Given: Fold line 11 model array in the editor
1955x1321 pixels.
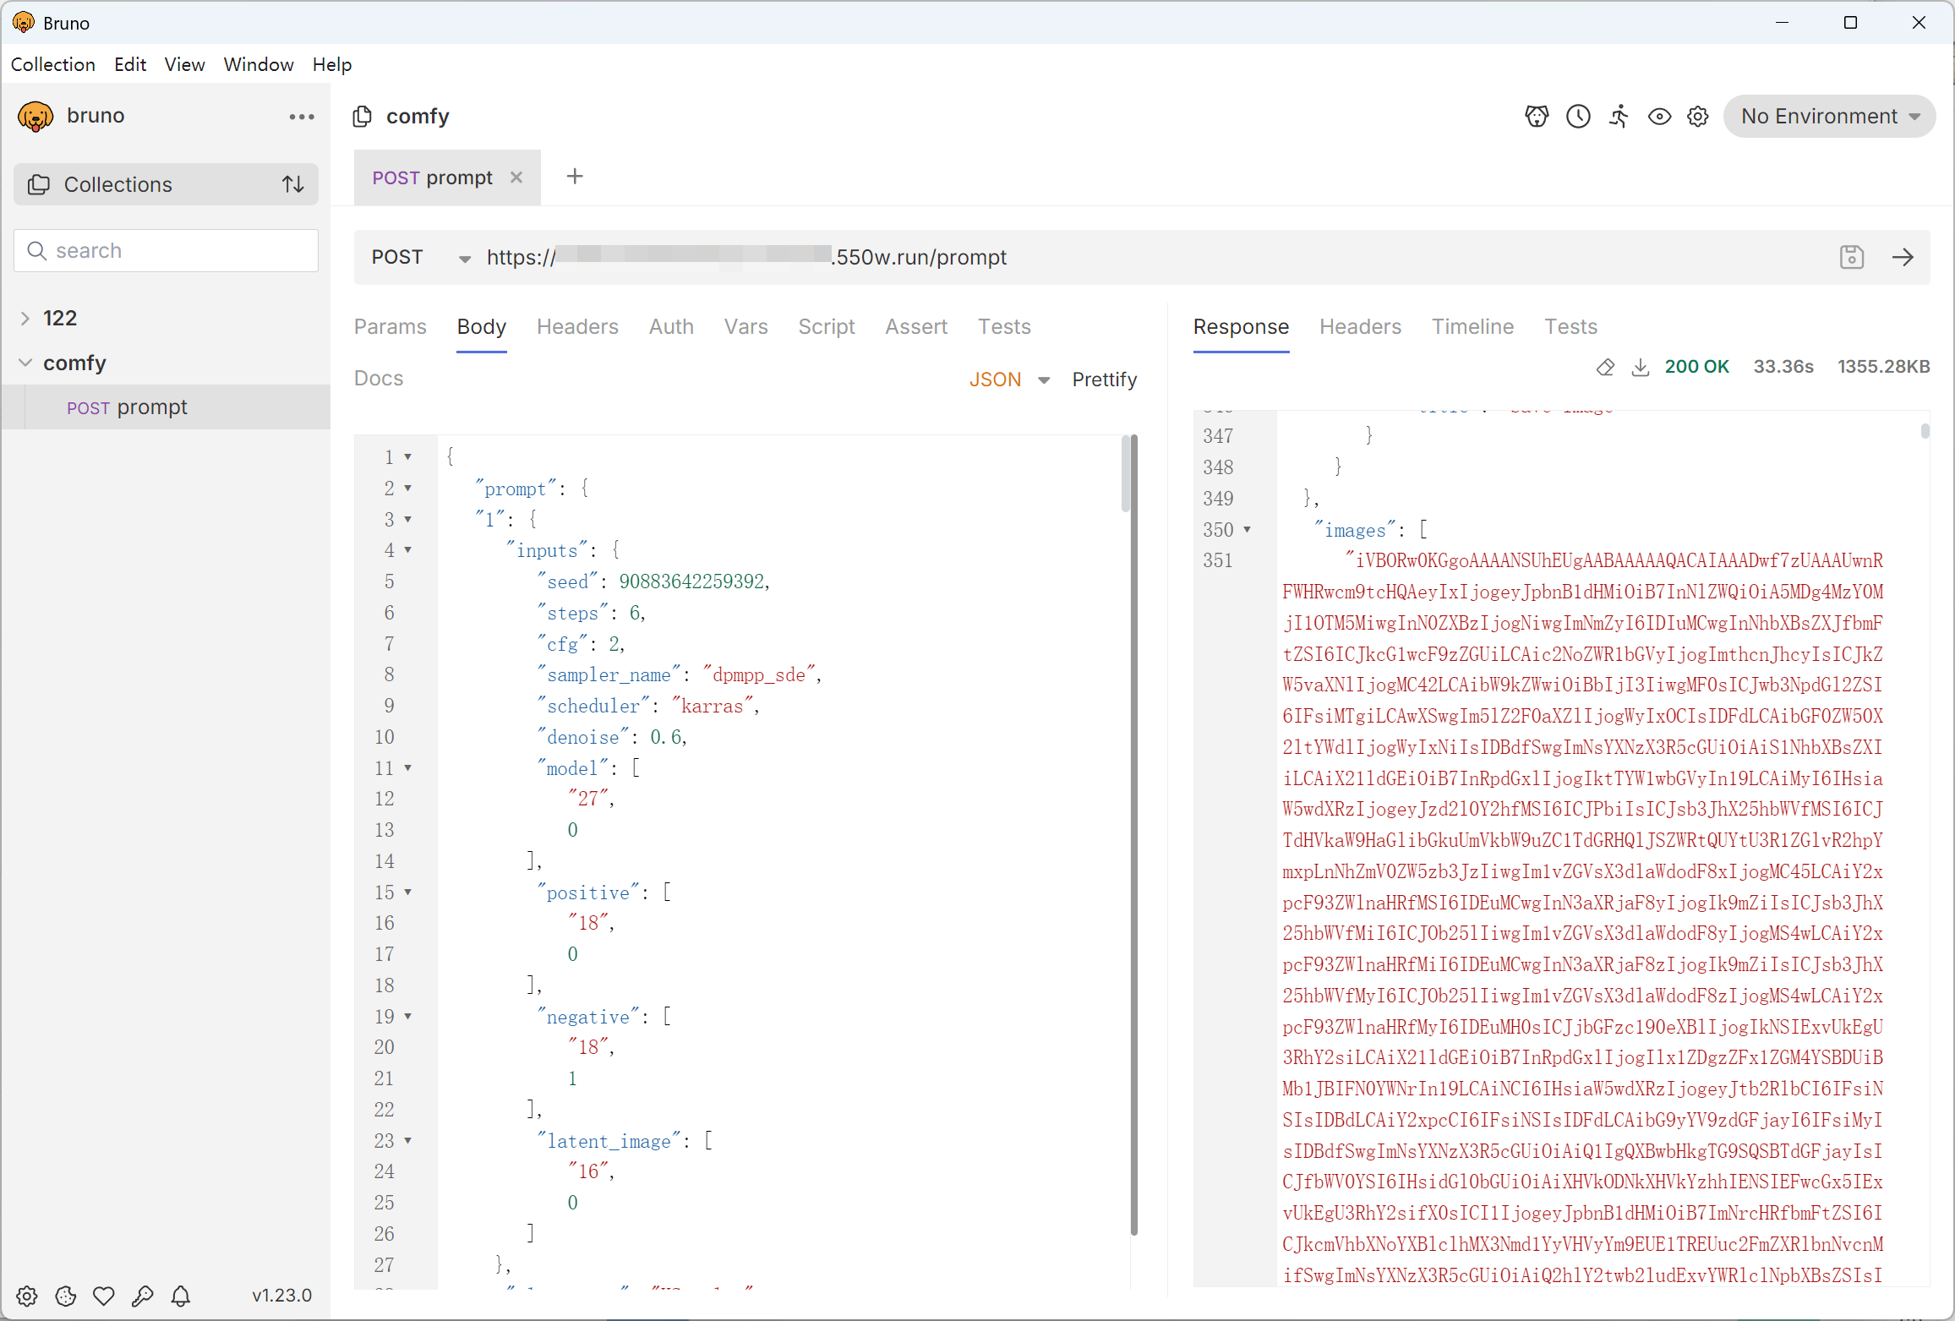Looking at the screenshot, I should pos(408,768).
